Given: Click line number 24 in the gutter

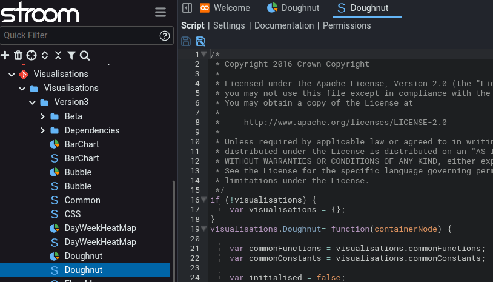Looking at the screenshot, I should click(x=194, y=277).
